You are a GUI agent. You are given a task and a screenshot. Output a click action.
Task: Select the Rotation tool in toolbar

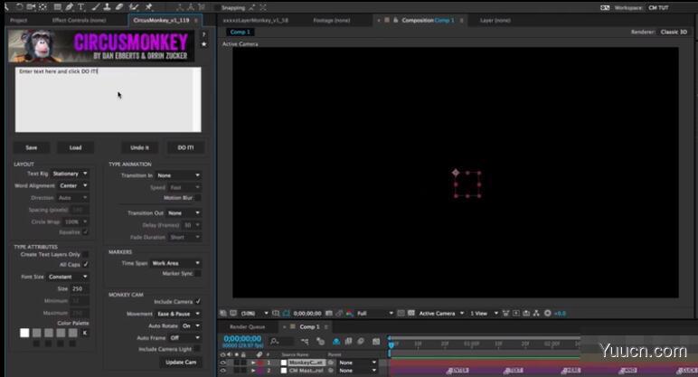(x=20, y=6)
